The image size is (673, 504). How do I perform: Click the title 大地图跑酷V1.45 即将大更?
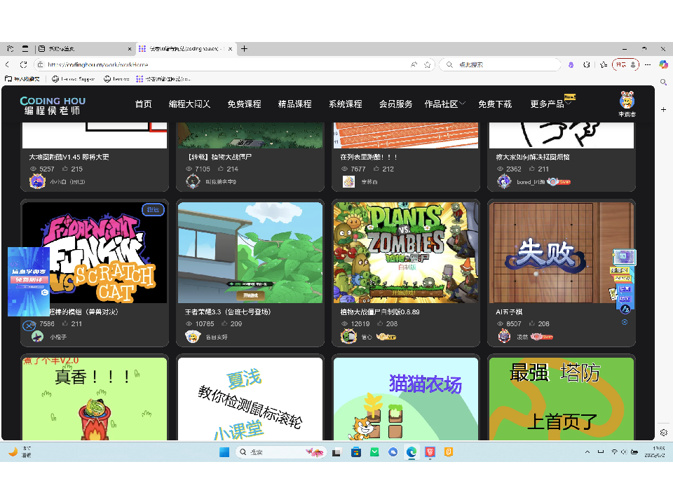(x=69, y=157)
